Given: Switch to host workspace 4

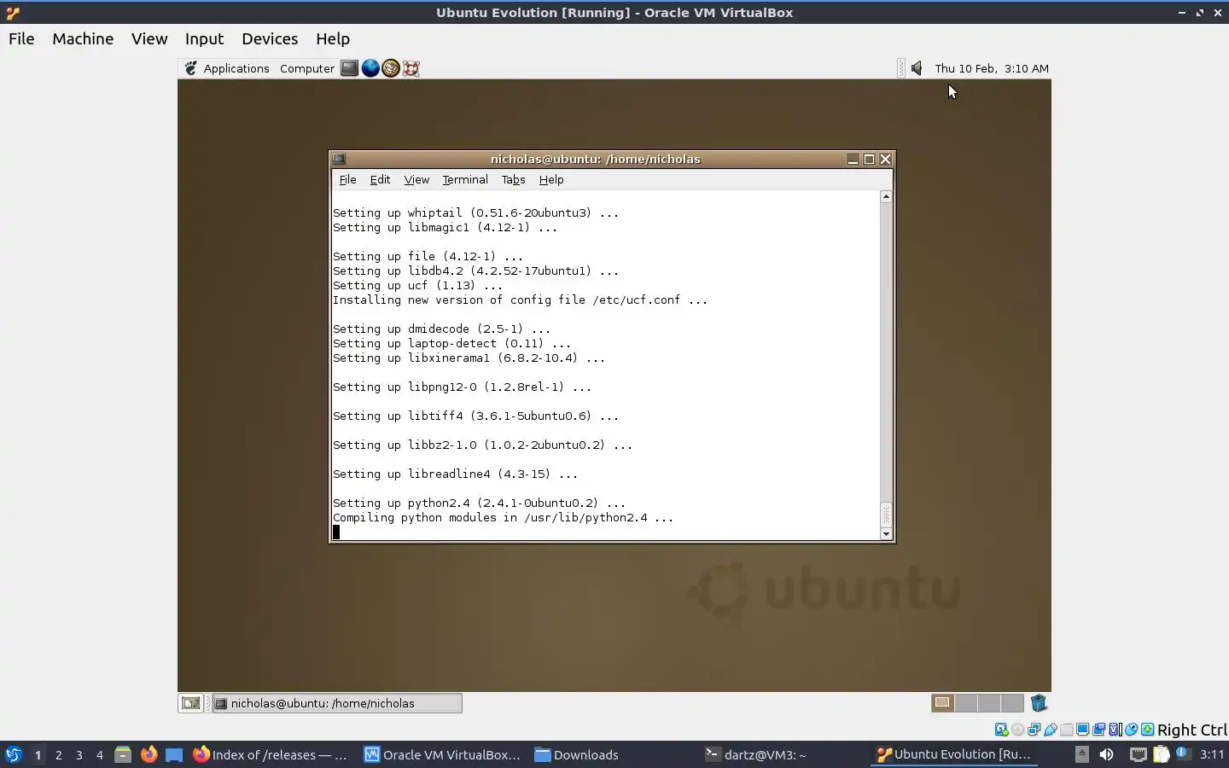Looking at the screenshot, I should pos(99,754).
